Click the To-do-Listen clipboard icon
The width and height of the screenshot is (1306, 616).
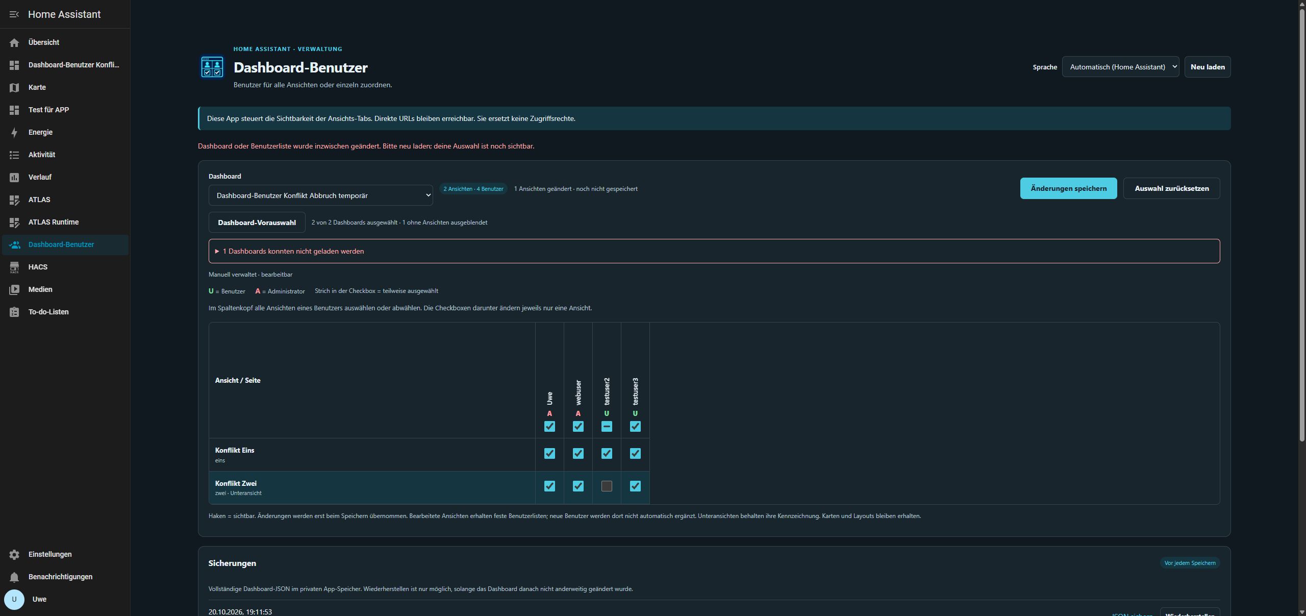[x=14, y=312]
